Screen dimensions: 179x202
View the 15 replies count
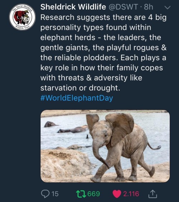click(x=55, y=194)
